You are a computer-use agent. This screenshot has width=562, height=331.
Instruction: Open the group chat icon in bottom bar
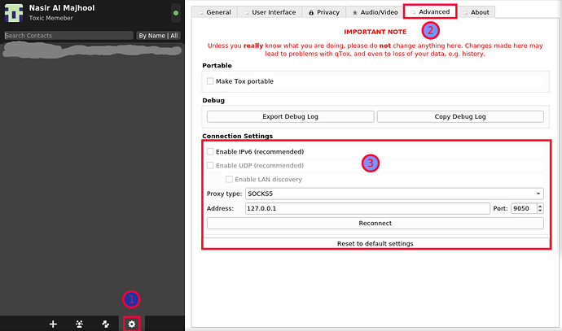(79, 324)
